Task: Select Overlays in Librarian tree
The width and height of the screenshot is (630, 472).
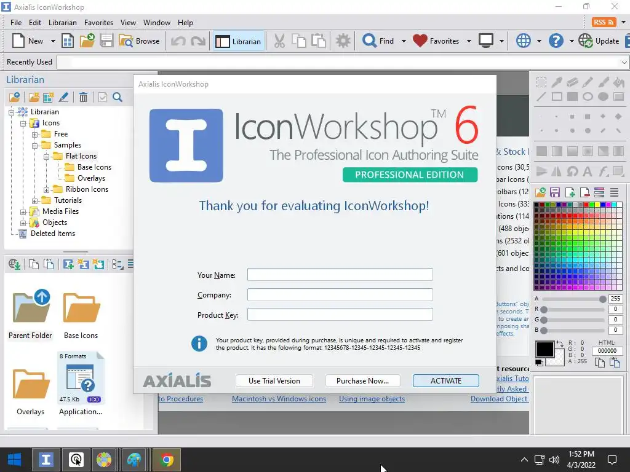Action: pyautogui.click(x=91, y=178)
